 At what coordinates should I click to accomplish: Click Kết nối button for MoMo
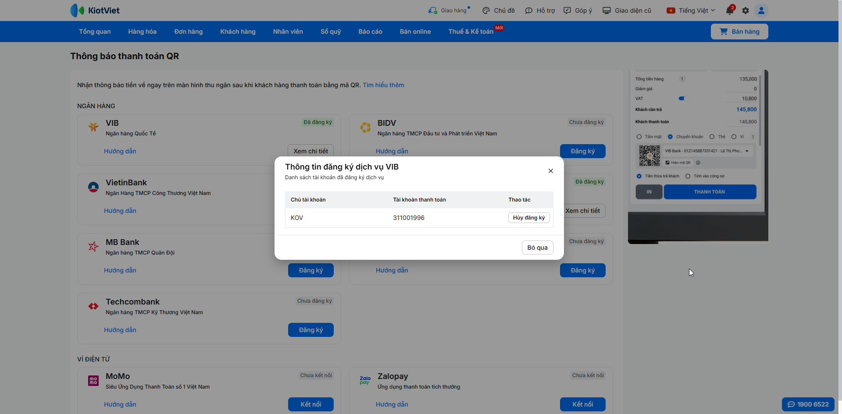point(311,404)
